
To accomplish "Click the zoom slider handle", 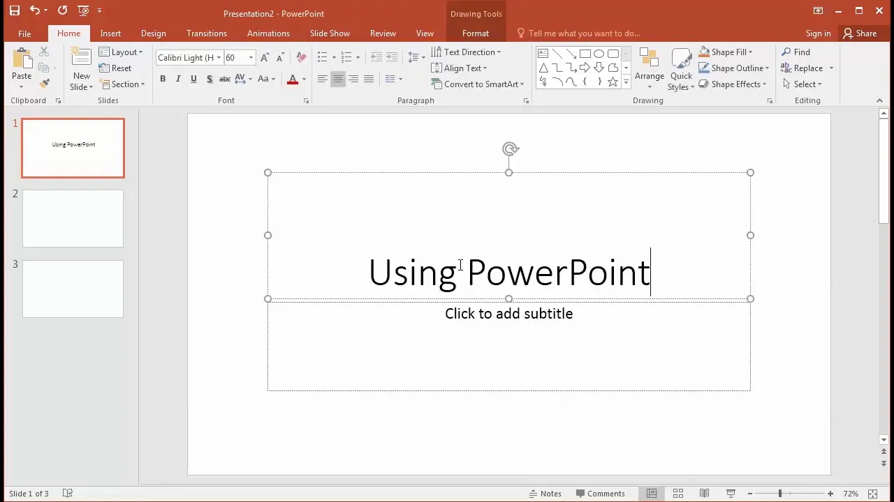I will click(x=779, y=494).
